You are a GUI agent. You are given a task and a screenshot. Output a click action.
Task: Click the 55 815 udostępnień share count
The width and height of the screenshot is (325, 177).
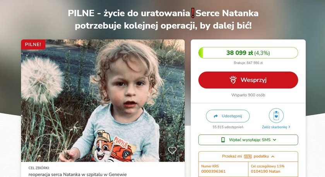click(x=227, y=127)
